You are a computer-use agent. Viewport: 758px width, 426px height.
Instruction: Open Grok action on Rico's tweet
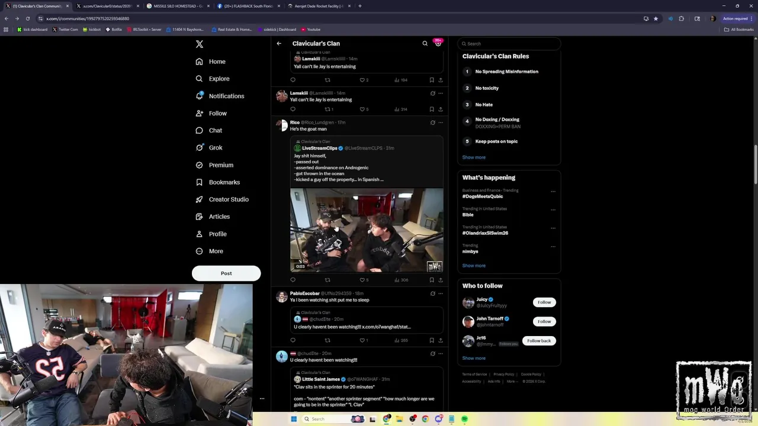[x=432, y=122]
